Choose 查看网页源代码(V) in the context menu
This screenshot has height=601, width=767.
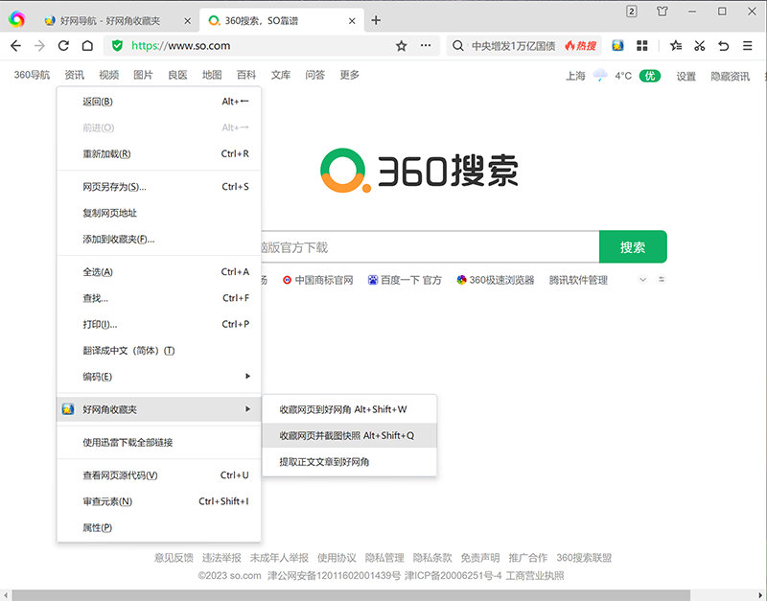121,475
